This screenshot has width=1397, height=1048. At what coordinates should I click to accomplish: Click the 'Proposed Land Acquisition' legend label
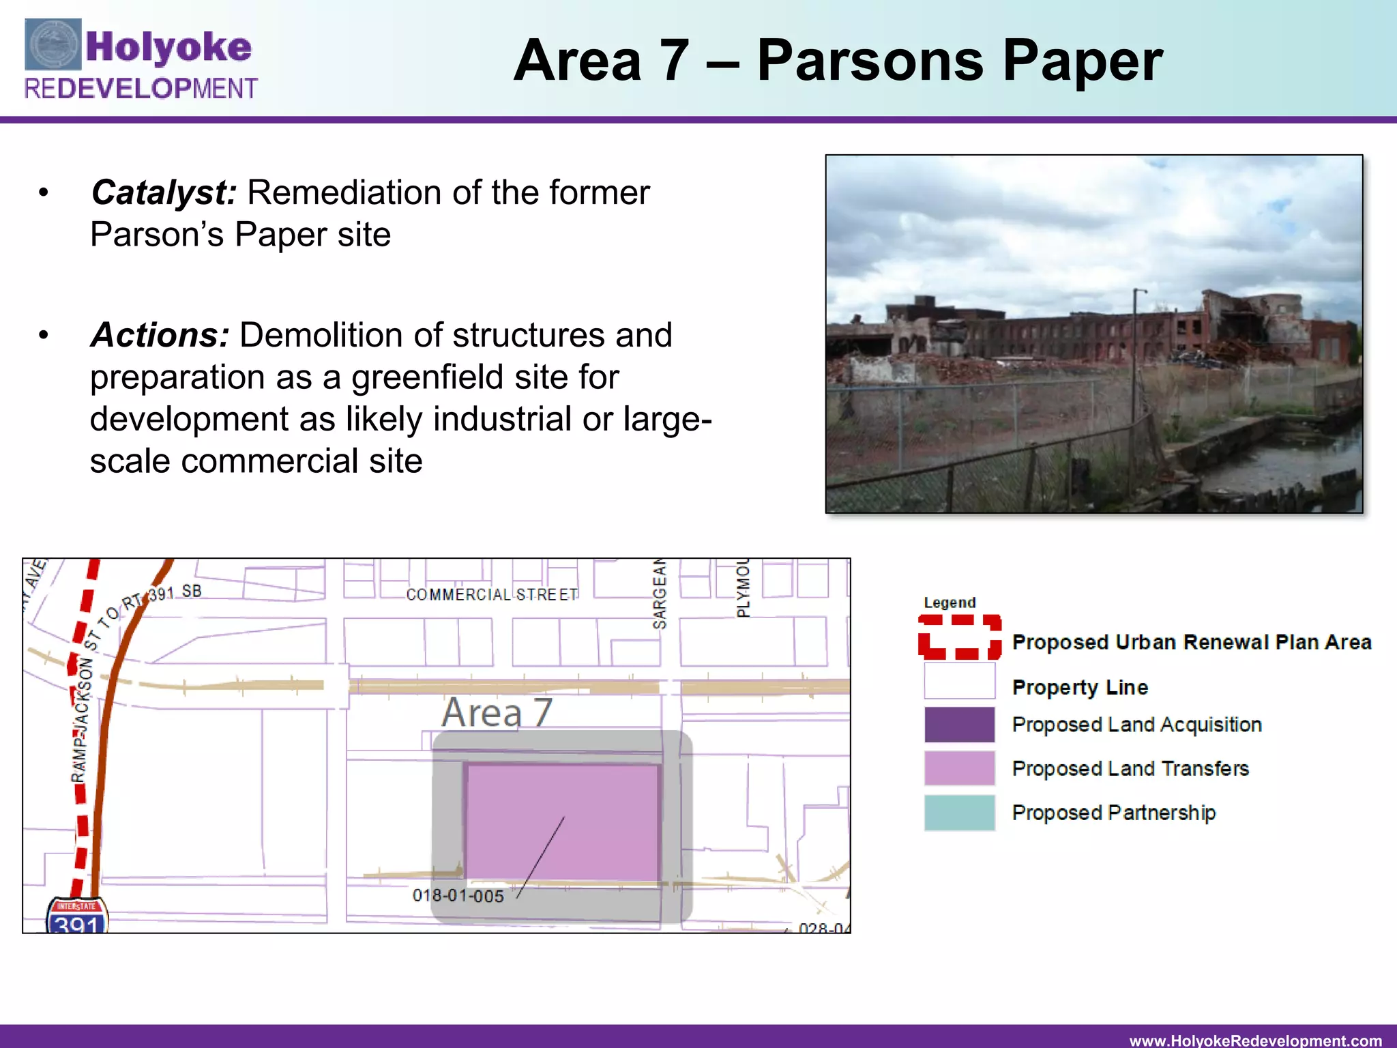1136,725
